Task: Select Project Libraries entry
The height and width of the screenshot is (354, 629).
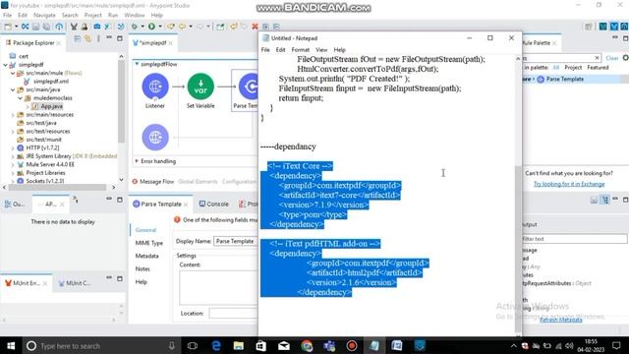Action: coord(45,173)
